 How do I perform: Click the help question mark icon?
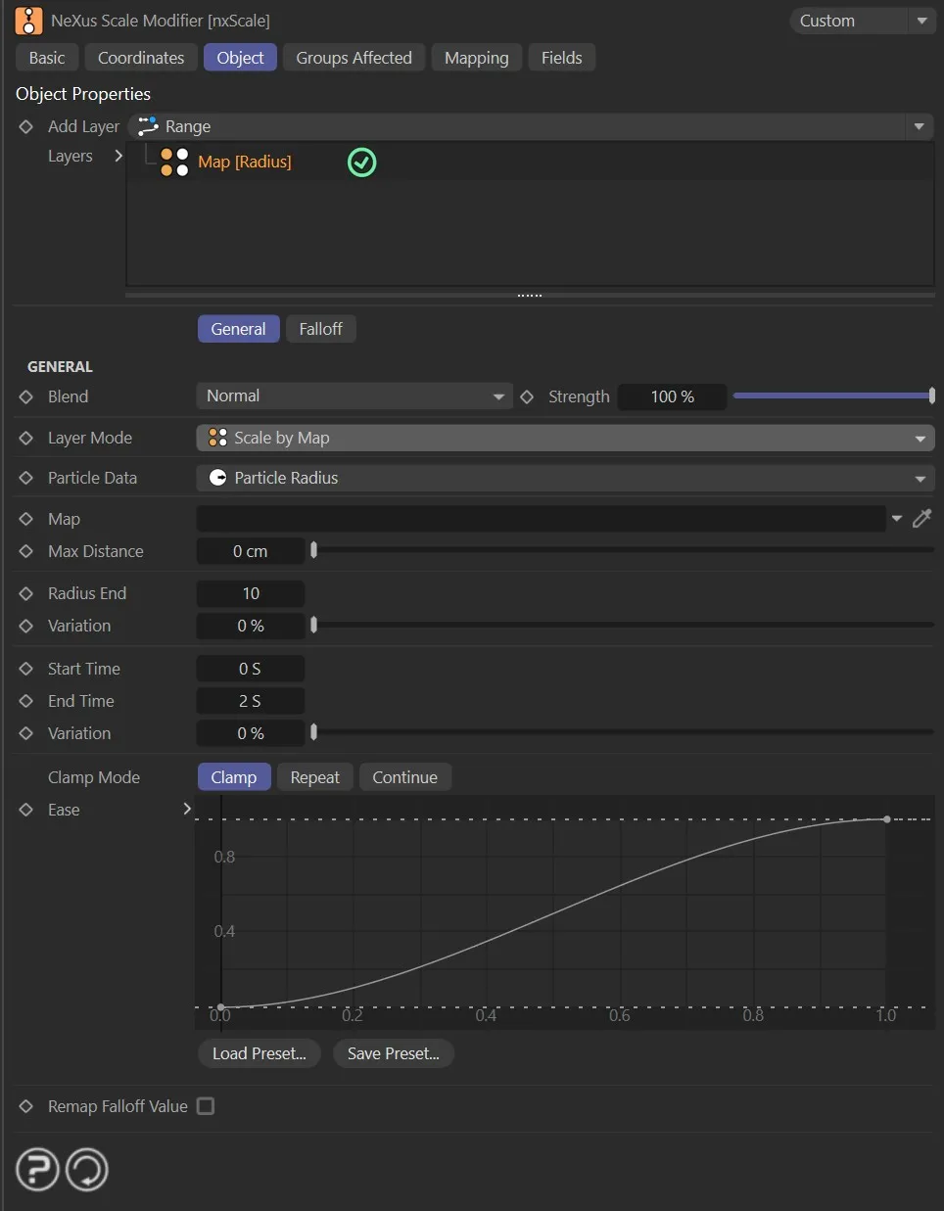[37, 1169]
